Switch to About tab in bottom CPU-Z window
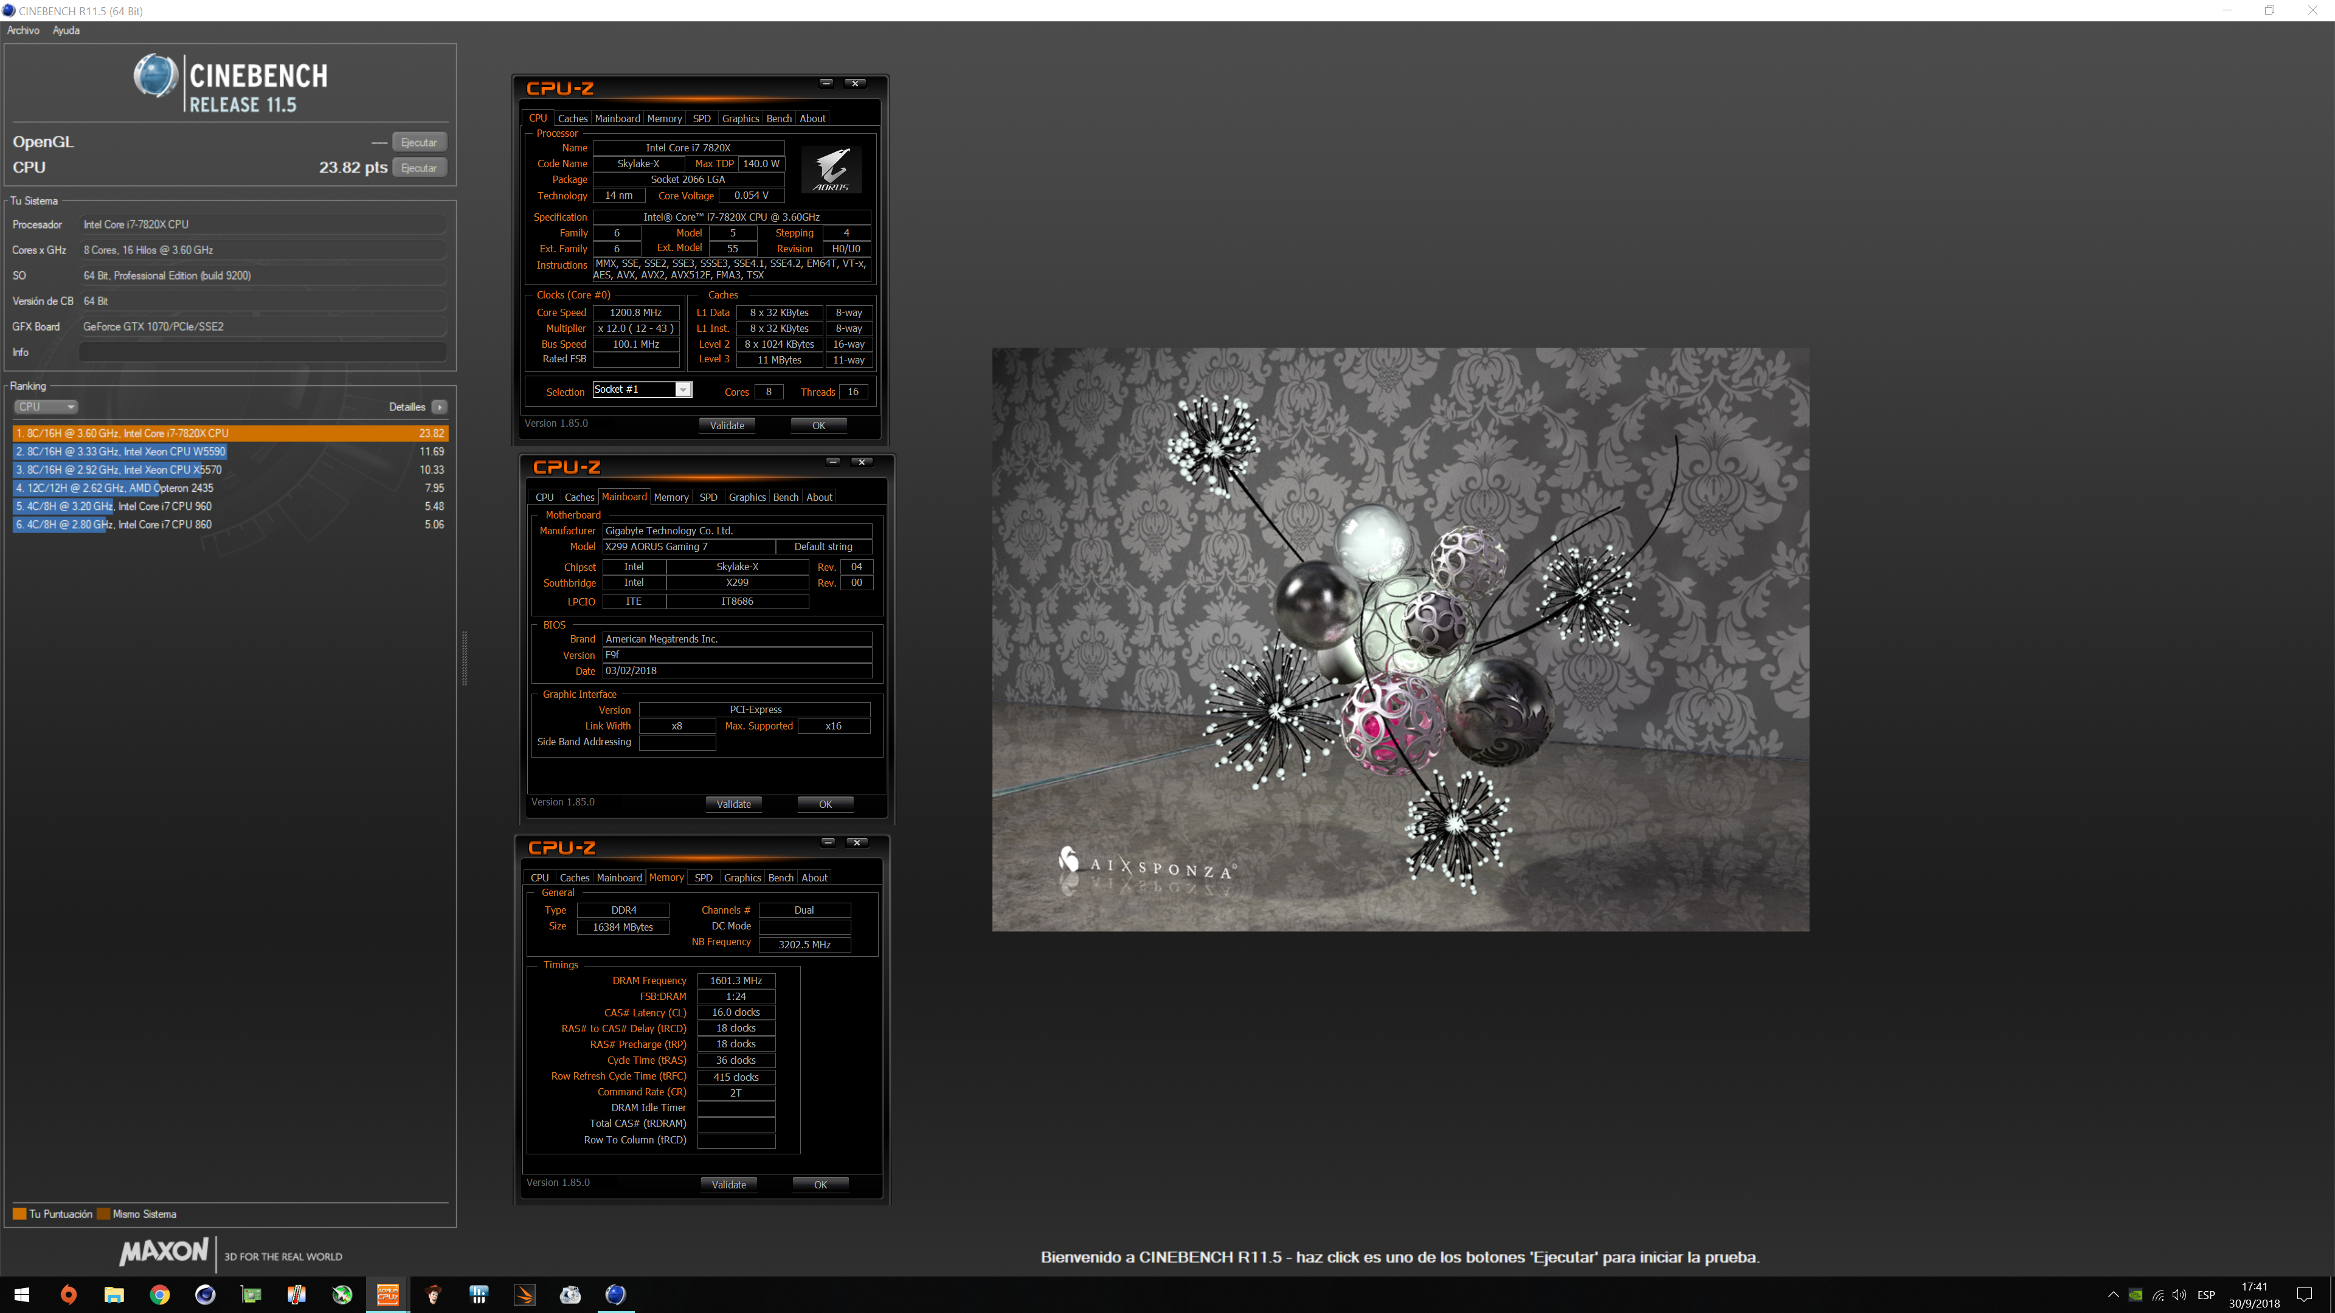 point(814,878)
